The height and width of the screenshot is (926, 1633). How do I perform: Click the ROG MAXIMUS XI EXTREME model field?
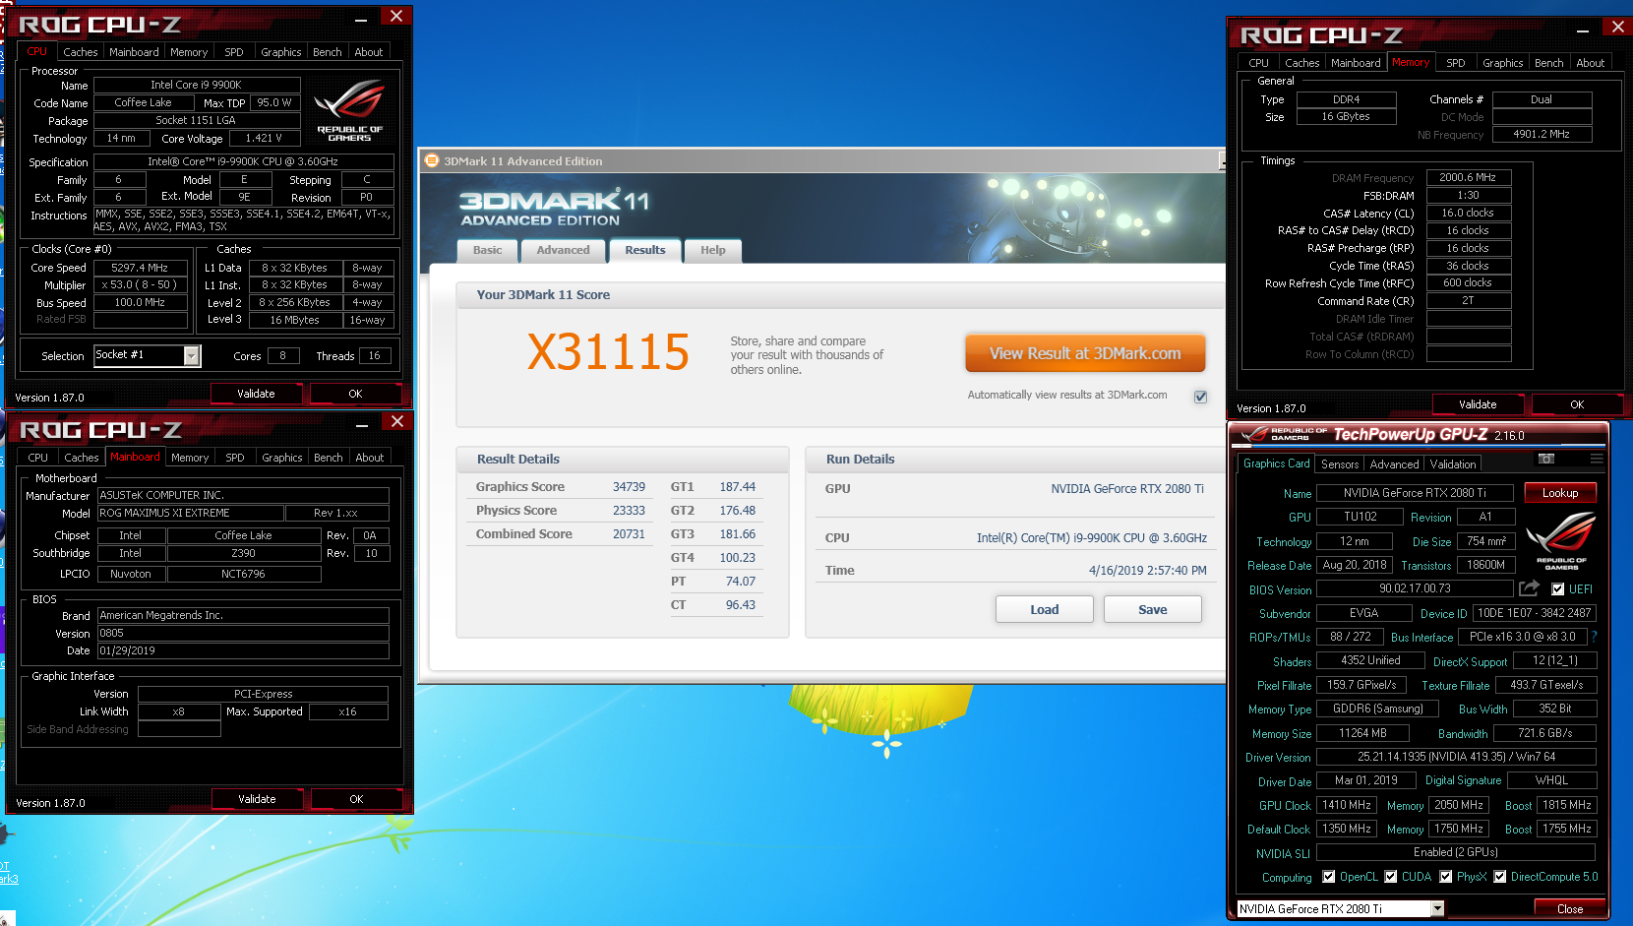[x=190, y=514]
